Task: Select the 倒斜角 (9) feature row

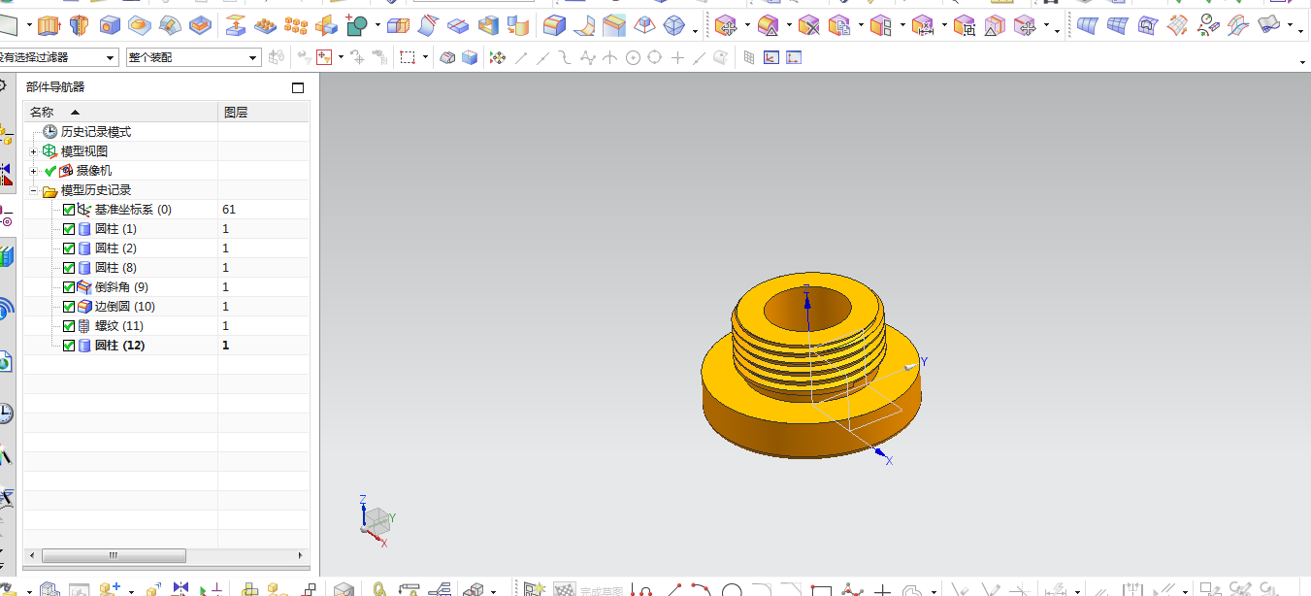Action: click(x=167, y=287)
